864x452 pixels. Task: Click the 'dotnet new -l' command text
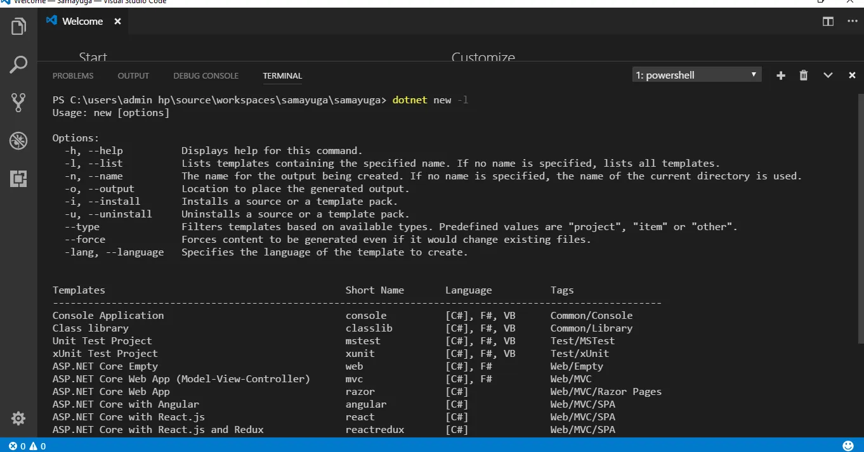pyautogui.click(x=430, y=100)
